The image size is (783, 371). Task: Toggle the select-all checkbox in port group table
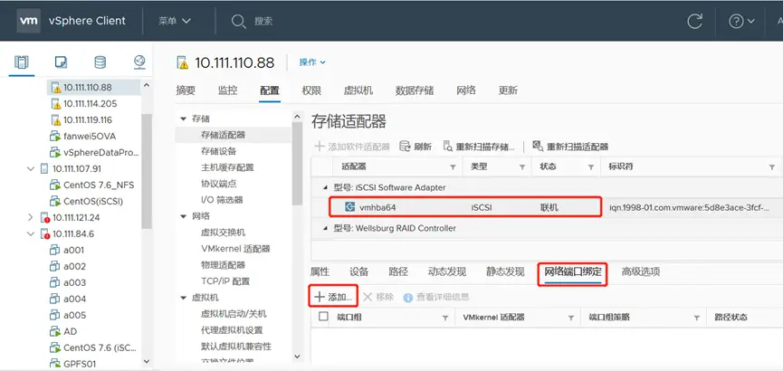point(323,317)
